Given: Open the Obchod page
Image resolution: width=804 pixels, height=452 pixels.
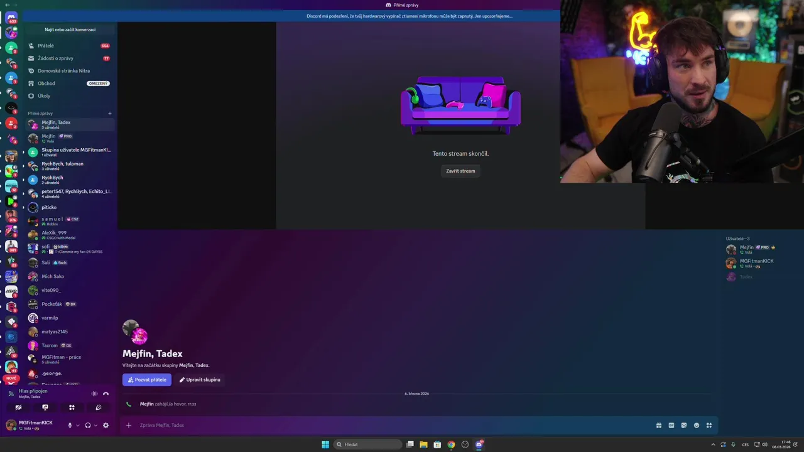Looking at the screenshot, I should point(70,83).
